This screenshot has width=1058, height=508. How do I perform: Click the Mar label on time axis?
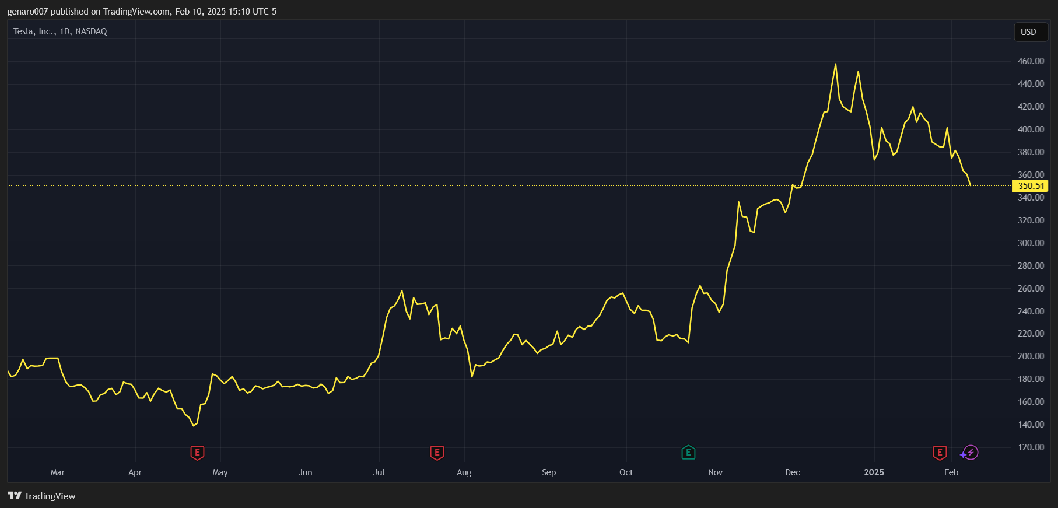[58, 472]
